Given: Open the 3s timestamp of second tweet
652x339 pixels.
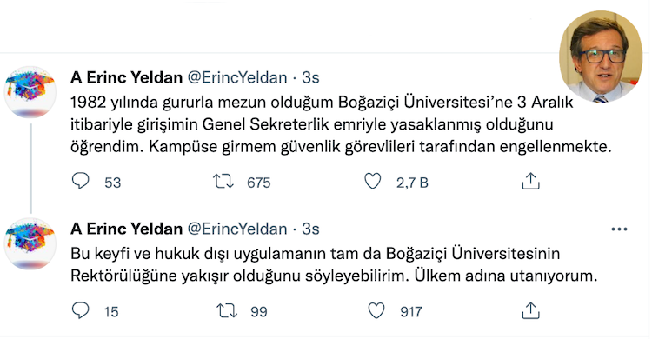Looking at the screenshot, I should coord(310,229).
